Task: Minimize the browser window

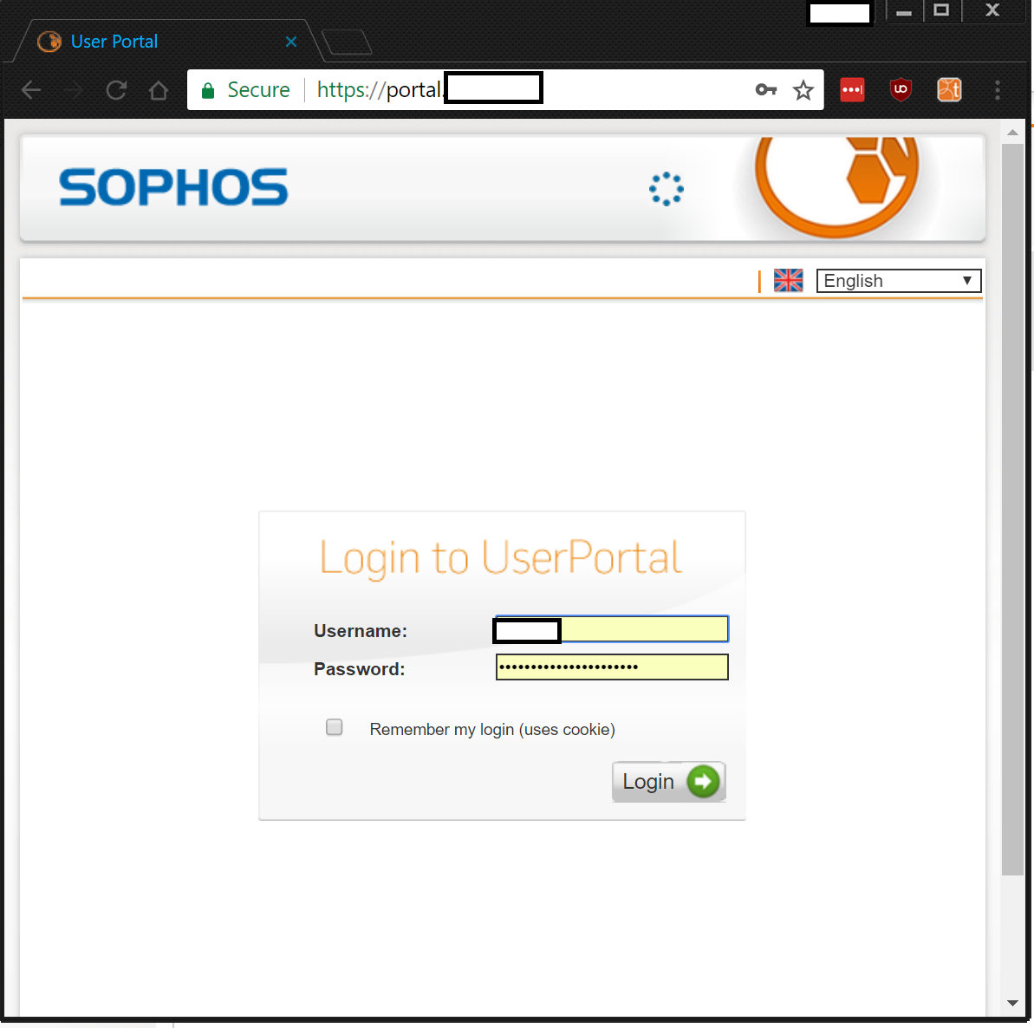Action: pyautogui.click(x=903, y=11)
